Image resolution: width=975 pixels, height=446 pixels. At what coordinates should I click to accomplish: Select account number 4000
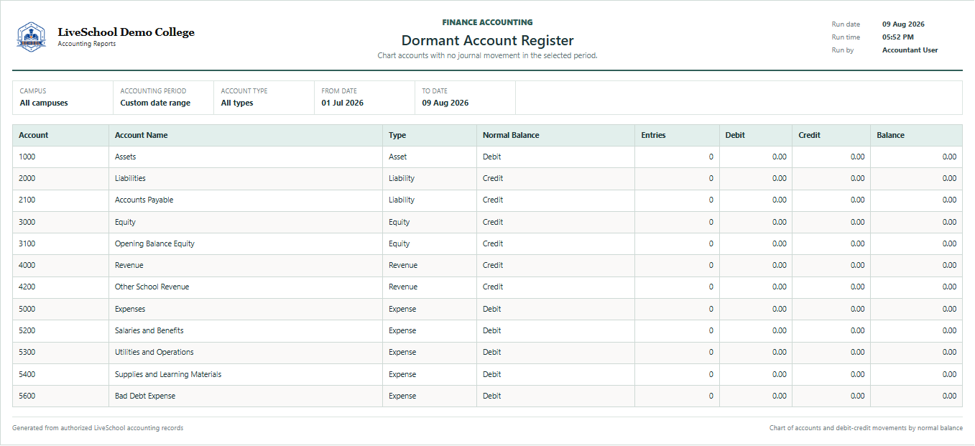(27, 265)
